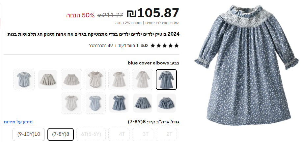Select the dark blue short-sleeve dress variant

[x=119, y=103]
